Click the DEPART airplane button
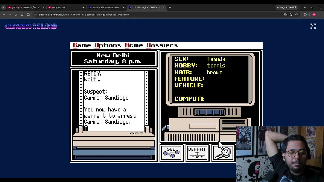 point(197,153)
